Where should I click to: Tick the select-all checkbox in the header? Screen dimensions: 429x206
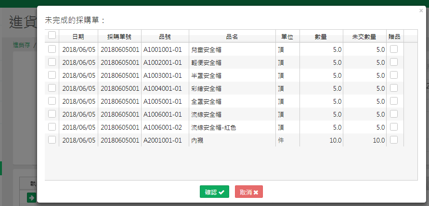coord(52,35)
